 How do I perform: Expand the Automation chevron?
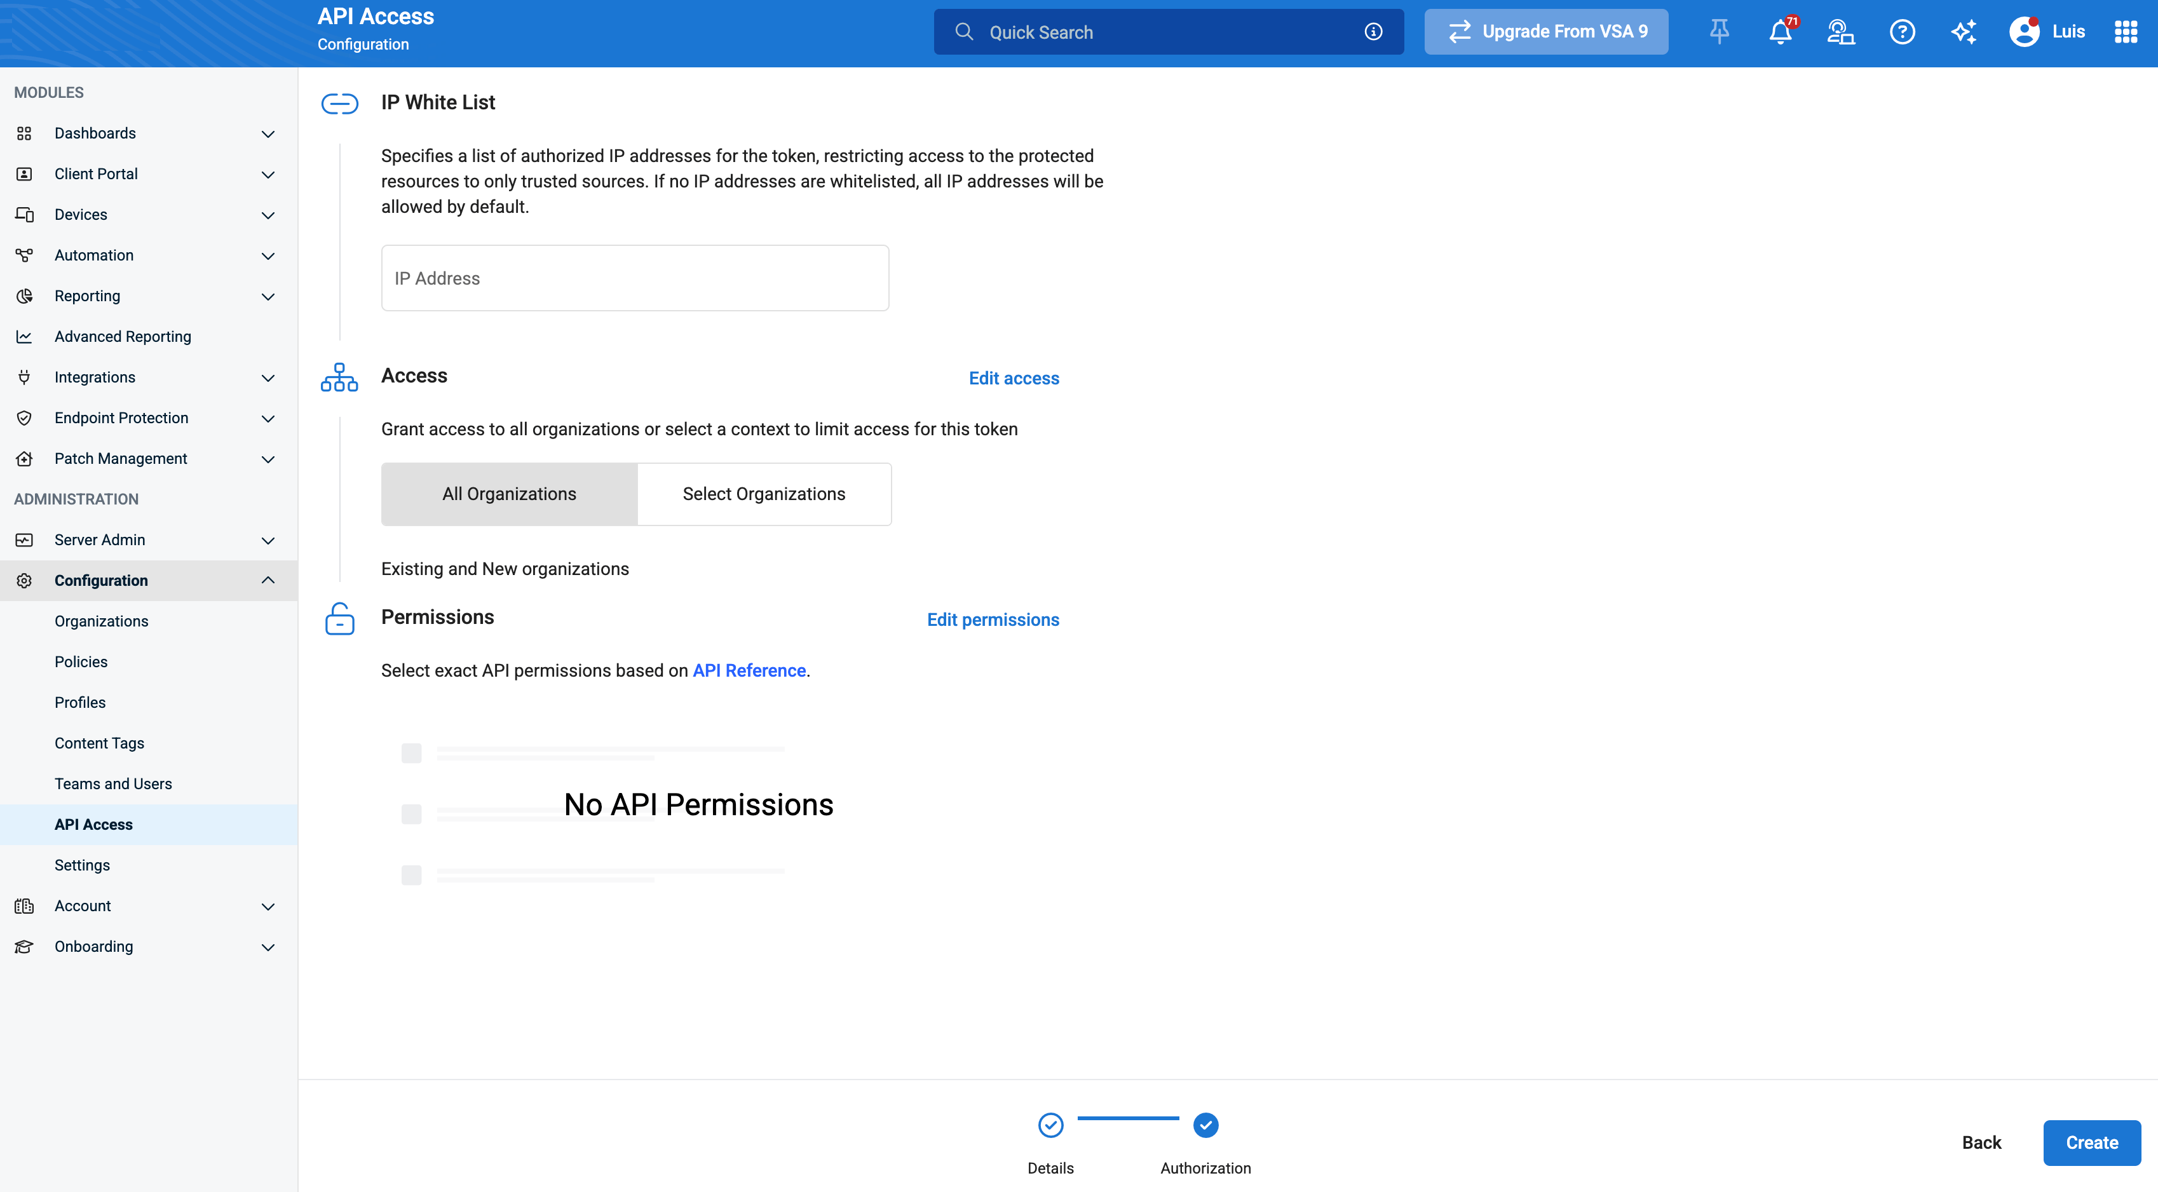tap(268, 255)
